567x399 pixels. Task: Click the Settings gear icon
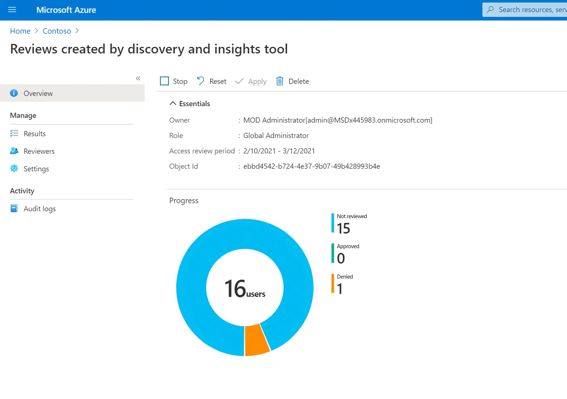click(14, 168)
